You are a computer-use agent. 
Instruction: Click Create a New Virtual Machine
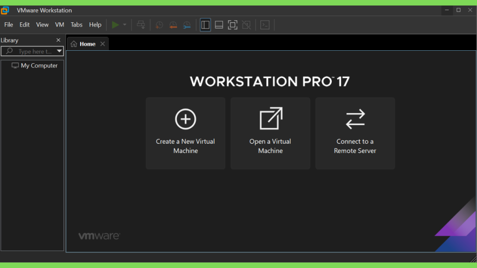pos(185,134)
